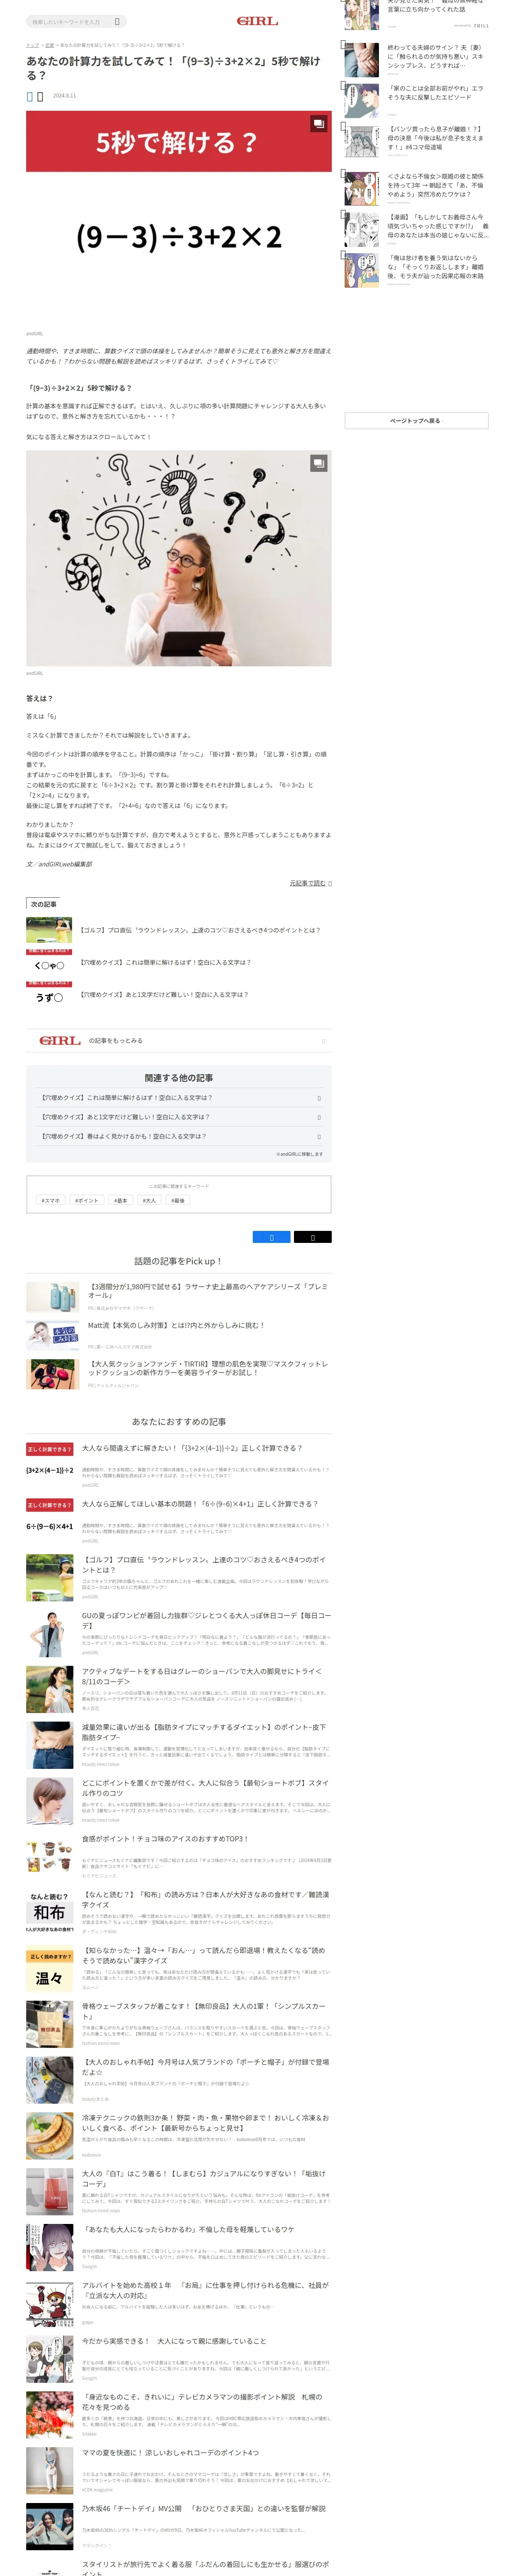Open 乃木坂46 チートデイ MV article

point(204,2509)
